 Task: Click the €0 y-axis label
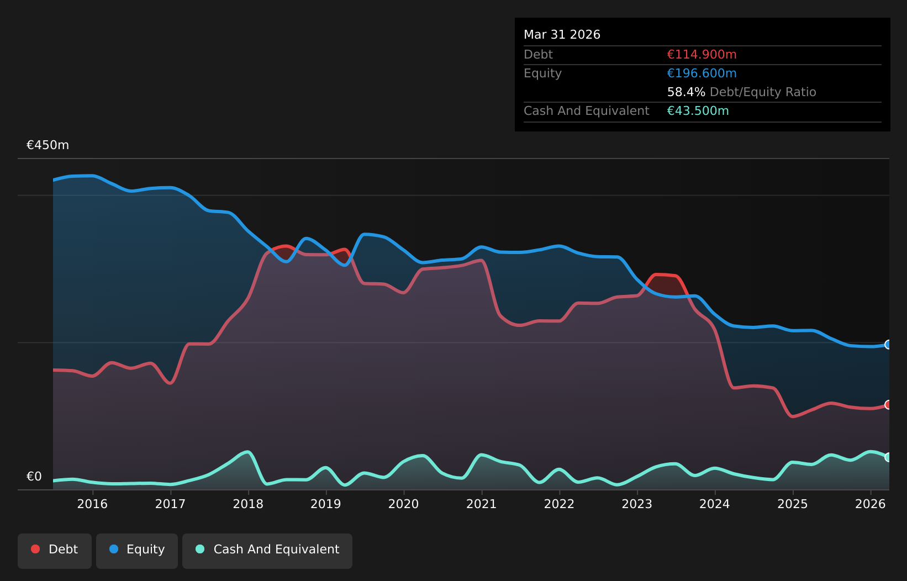34,477
